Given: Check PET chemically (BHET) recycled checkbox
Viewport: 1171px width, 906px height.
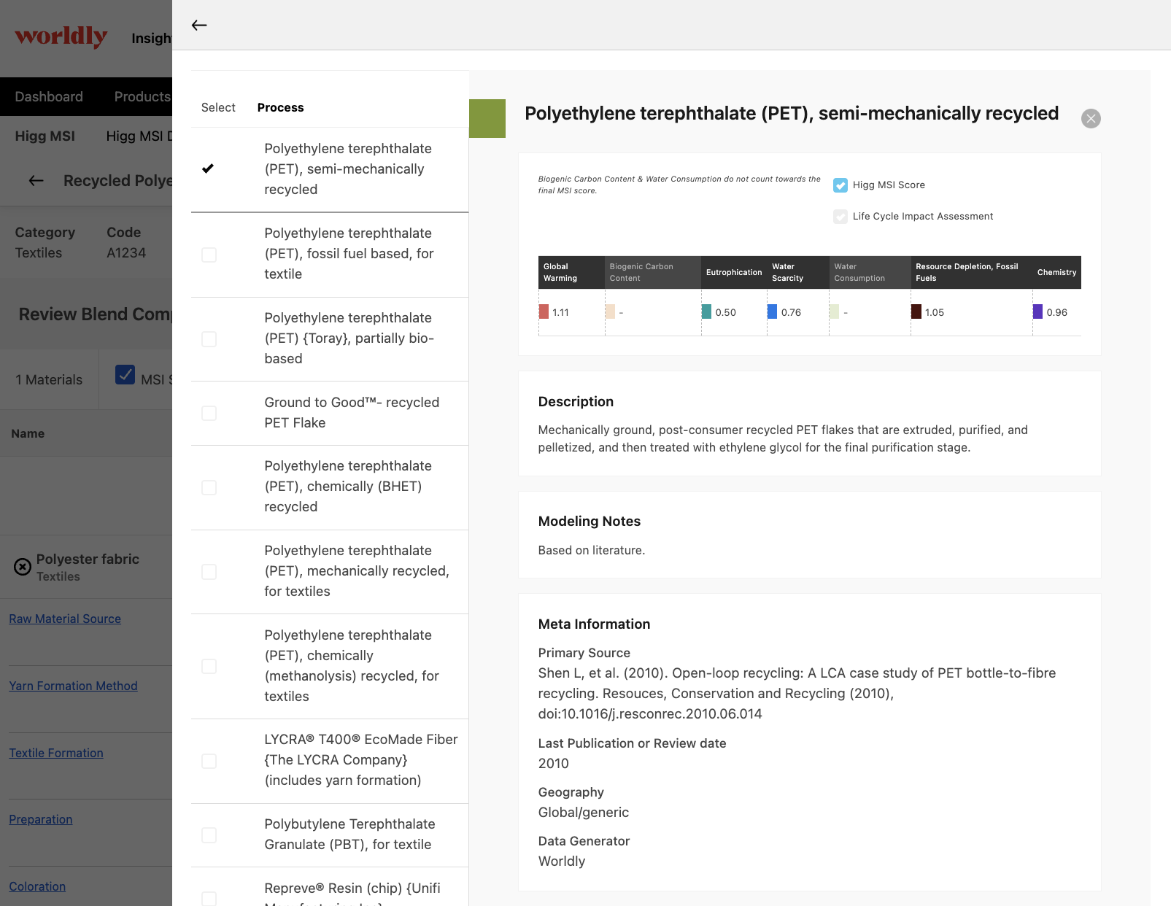Looking at the screenshot, I should coord(209,487).
